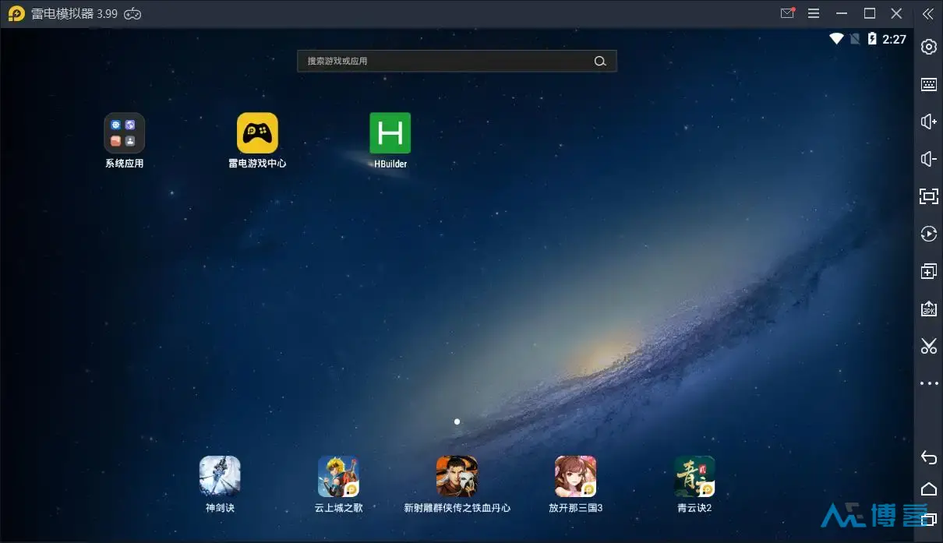Open the APK installer

pyautogui.click(x=928, y=309)
